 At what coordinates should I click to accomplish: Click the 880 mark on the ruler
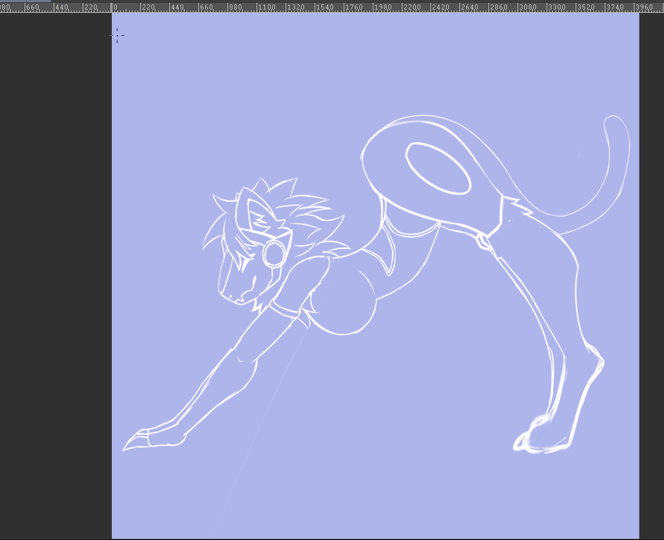coord(235,7)
